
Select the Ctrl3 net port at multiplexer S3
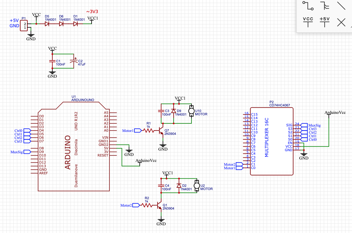pyautogui.click(x=304, y=129)
